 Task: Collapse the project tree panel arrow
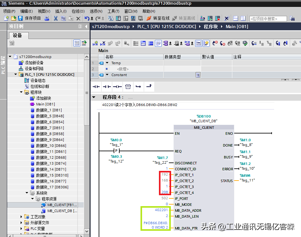pyautogui.click(x=86, y=27)
